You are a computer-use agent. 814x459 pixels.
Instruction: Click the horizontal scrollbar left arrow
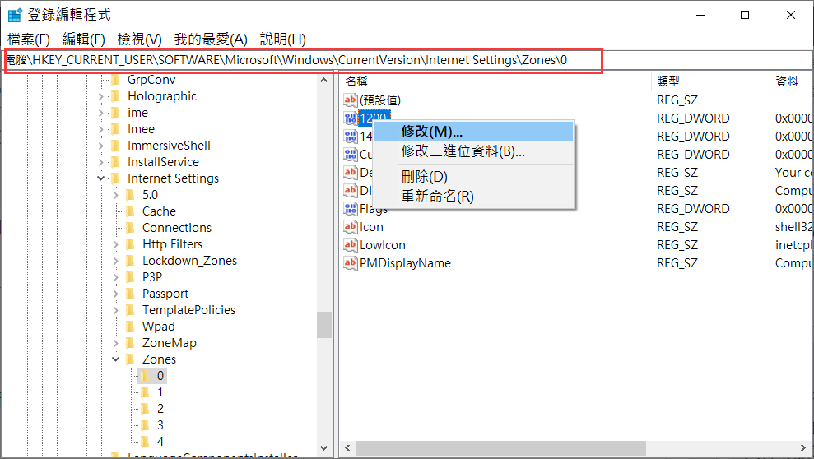[x=348, y=447]
